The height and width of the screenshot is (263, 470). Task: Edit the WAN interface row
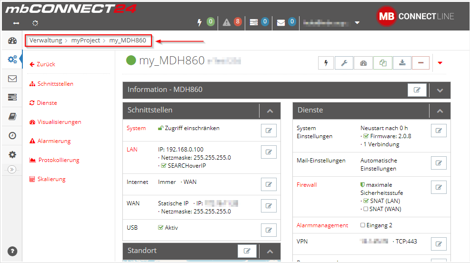pos(269,206)
